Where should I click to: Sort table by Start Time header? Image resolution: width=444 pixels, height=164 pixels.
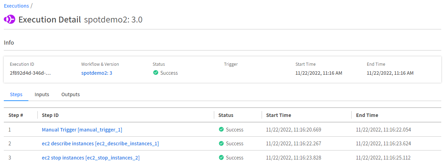click(279, 115)
